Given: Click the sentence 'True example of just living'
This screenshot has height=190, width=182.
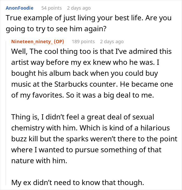Looking at the screenshot, I should [75, 18].
